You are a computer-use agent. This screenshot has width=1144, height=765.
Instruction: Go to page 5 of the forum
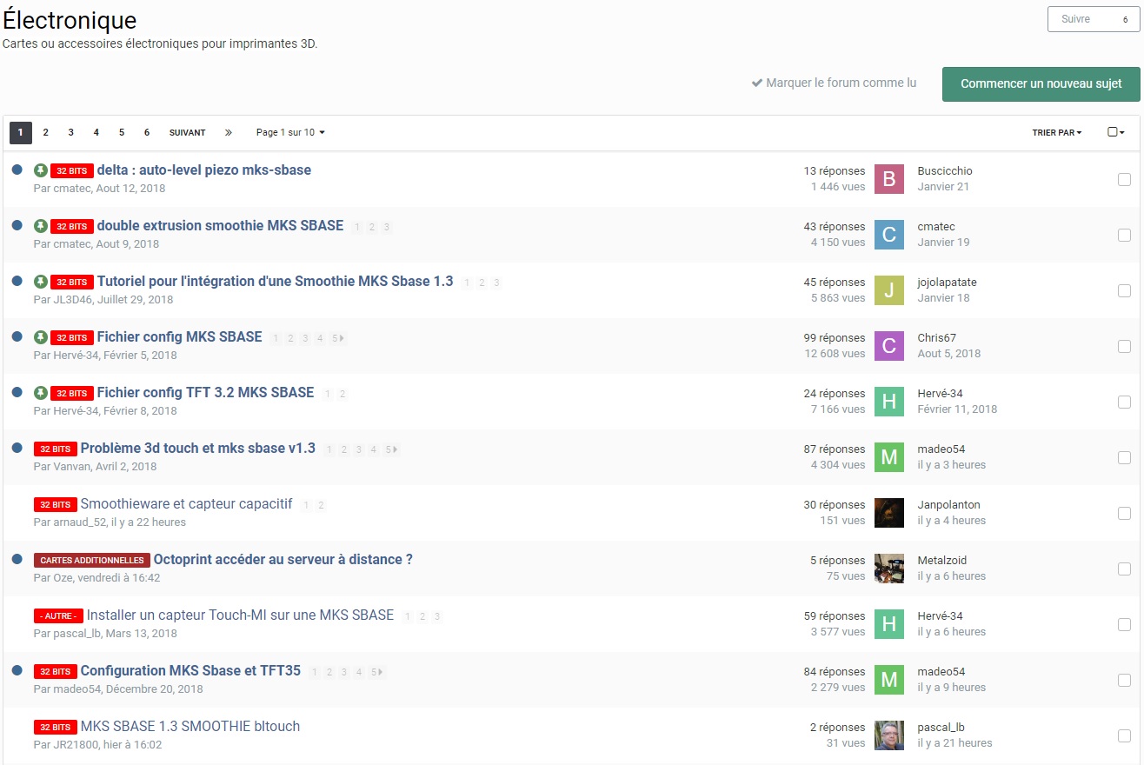coord(122,133)
